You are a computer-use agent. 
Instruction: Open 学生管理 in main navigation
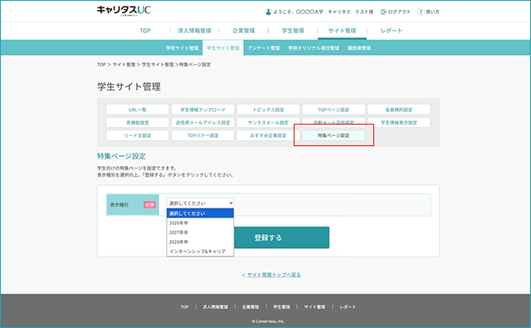pyautogui.click(x=293, y=31)
